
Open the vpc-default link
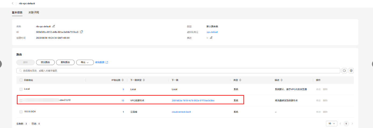point(212,32)
